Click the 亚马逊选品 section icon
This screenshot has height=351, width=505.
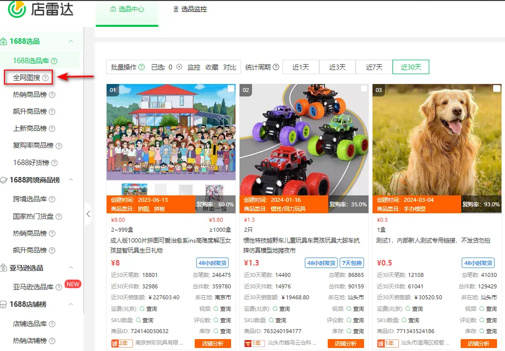3,268
